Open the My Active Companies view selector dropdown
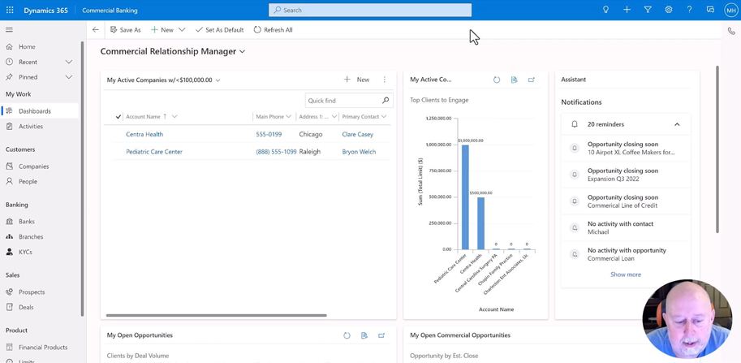 [x=218, y=80]
